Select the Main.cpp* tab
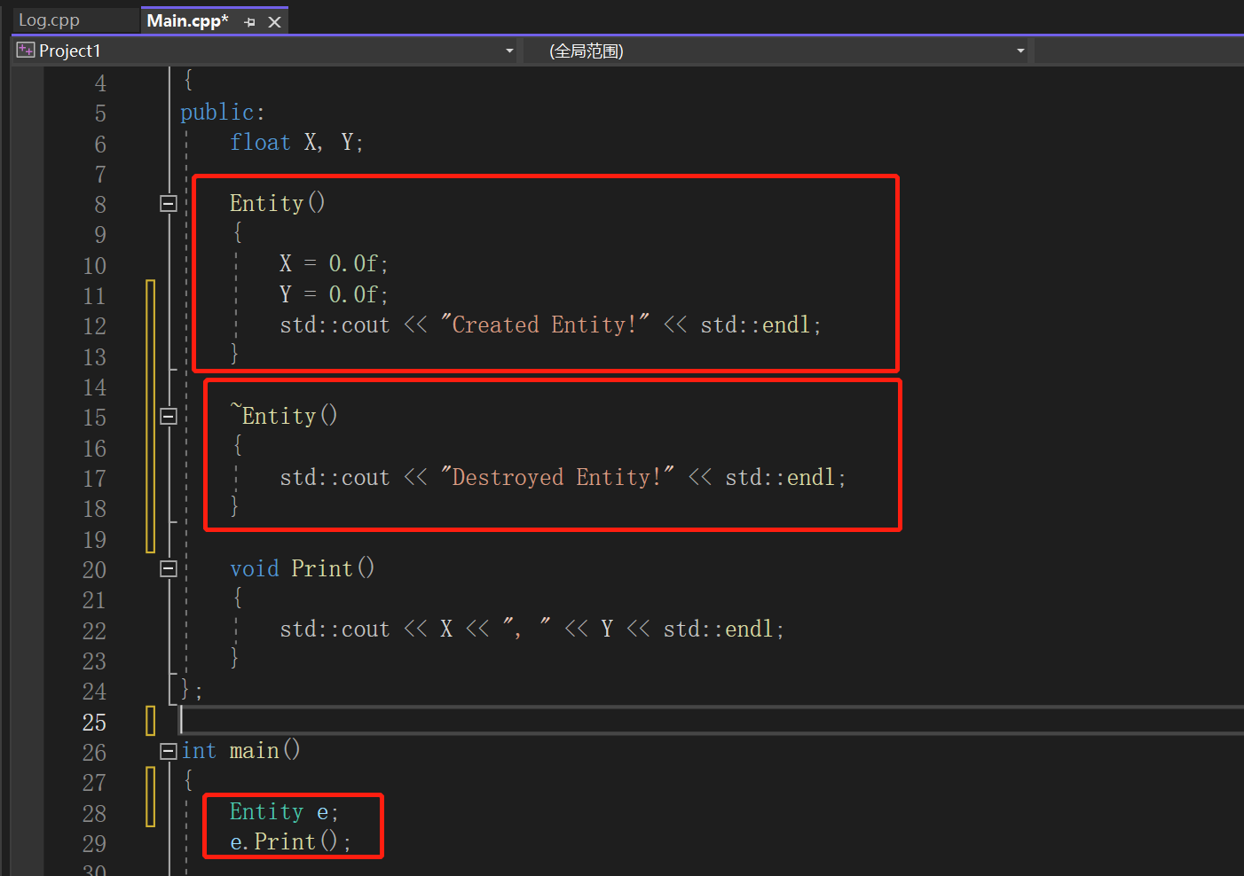This screenshot has width=1244, height=876. point(187,20)
